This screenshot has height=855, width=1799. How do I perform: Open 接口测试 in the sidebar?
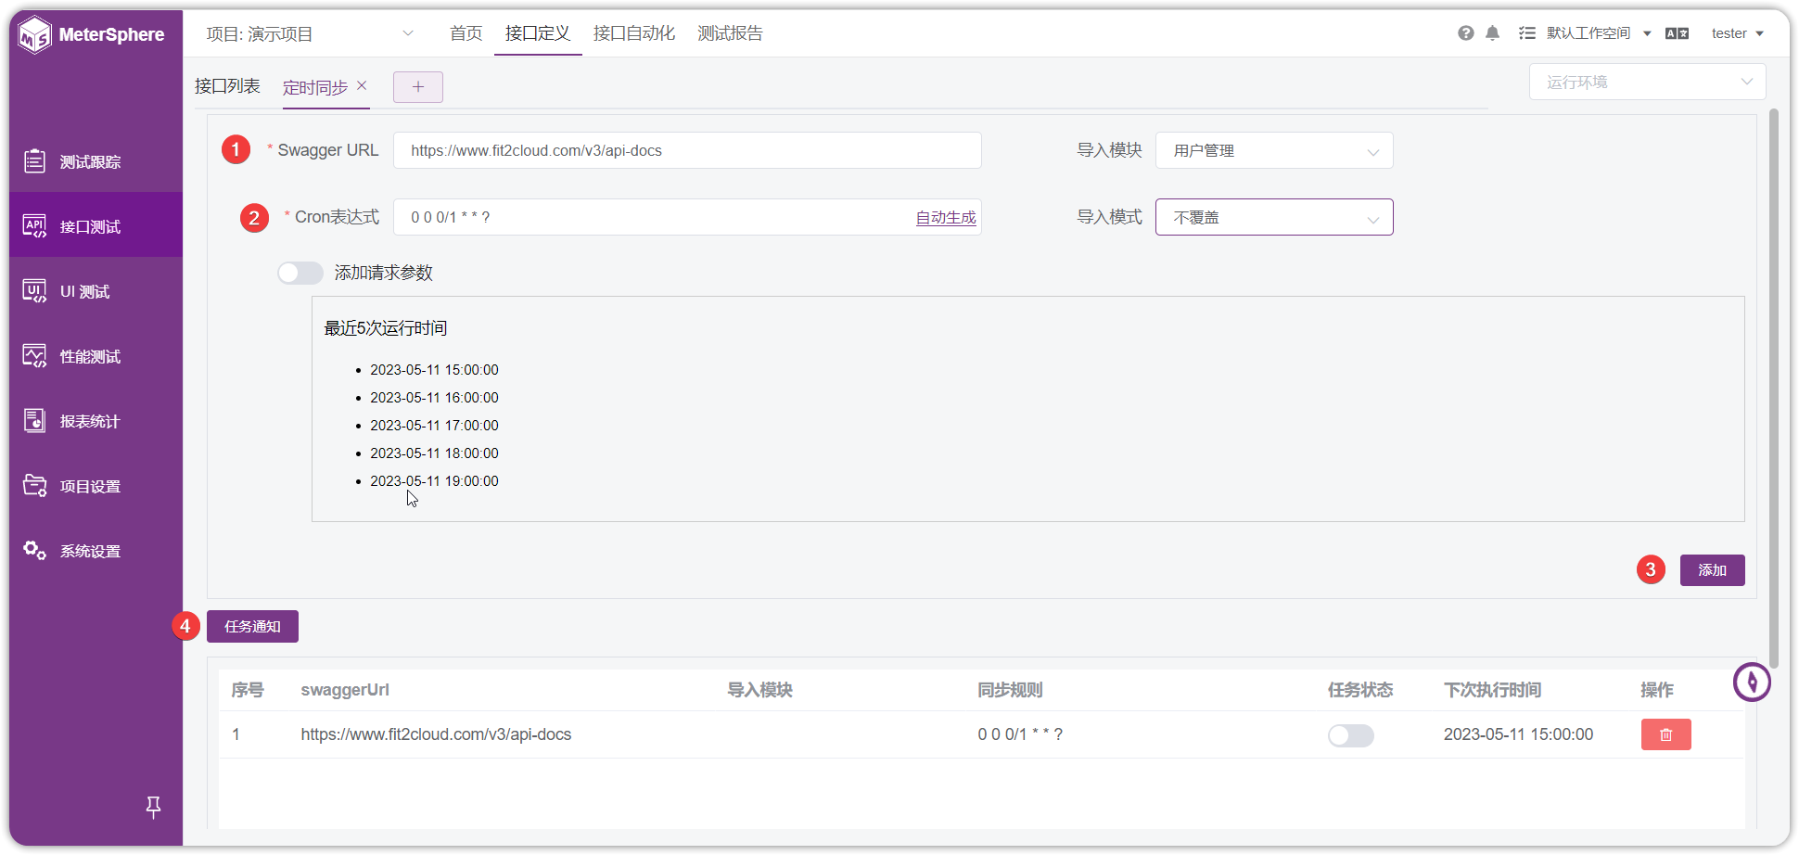click(x=96, y=226)
